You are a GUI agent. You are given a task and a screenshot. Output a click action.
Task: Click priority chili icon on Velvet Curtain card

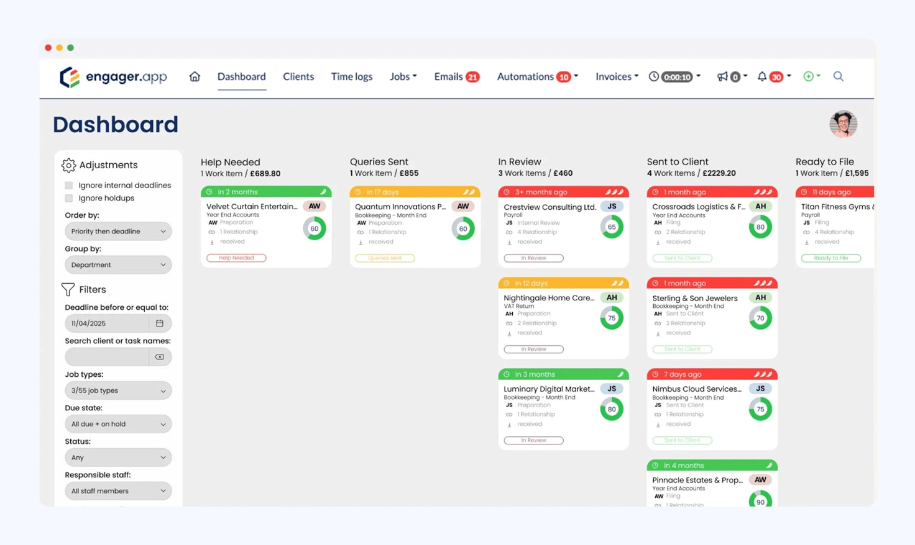[x=323, y=192]
